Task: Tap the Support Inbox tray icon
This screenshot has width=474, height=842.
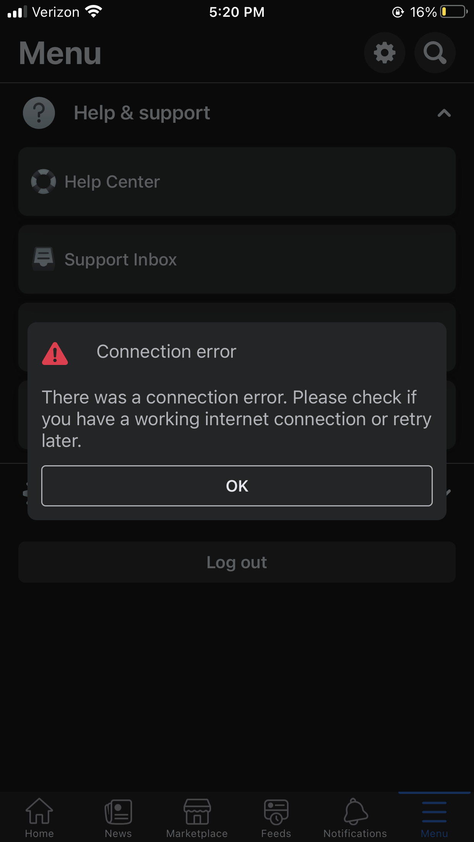Action: [44, 259]
